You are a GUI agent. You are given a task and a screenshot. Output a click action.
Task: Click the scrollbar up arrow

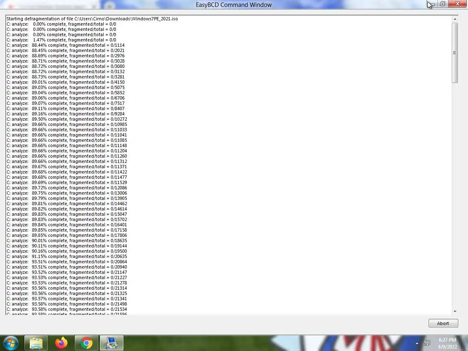tap(455, 19)
